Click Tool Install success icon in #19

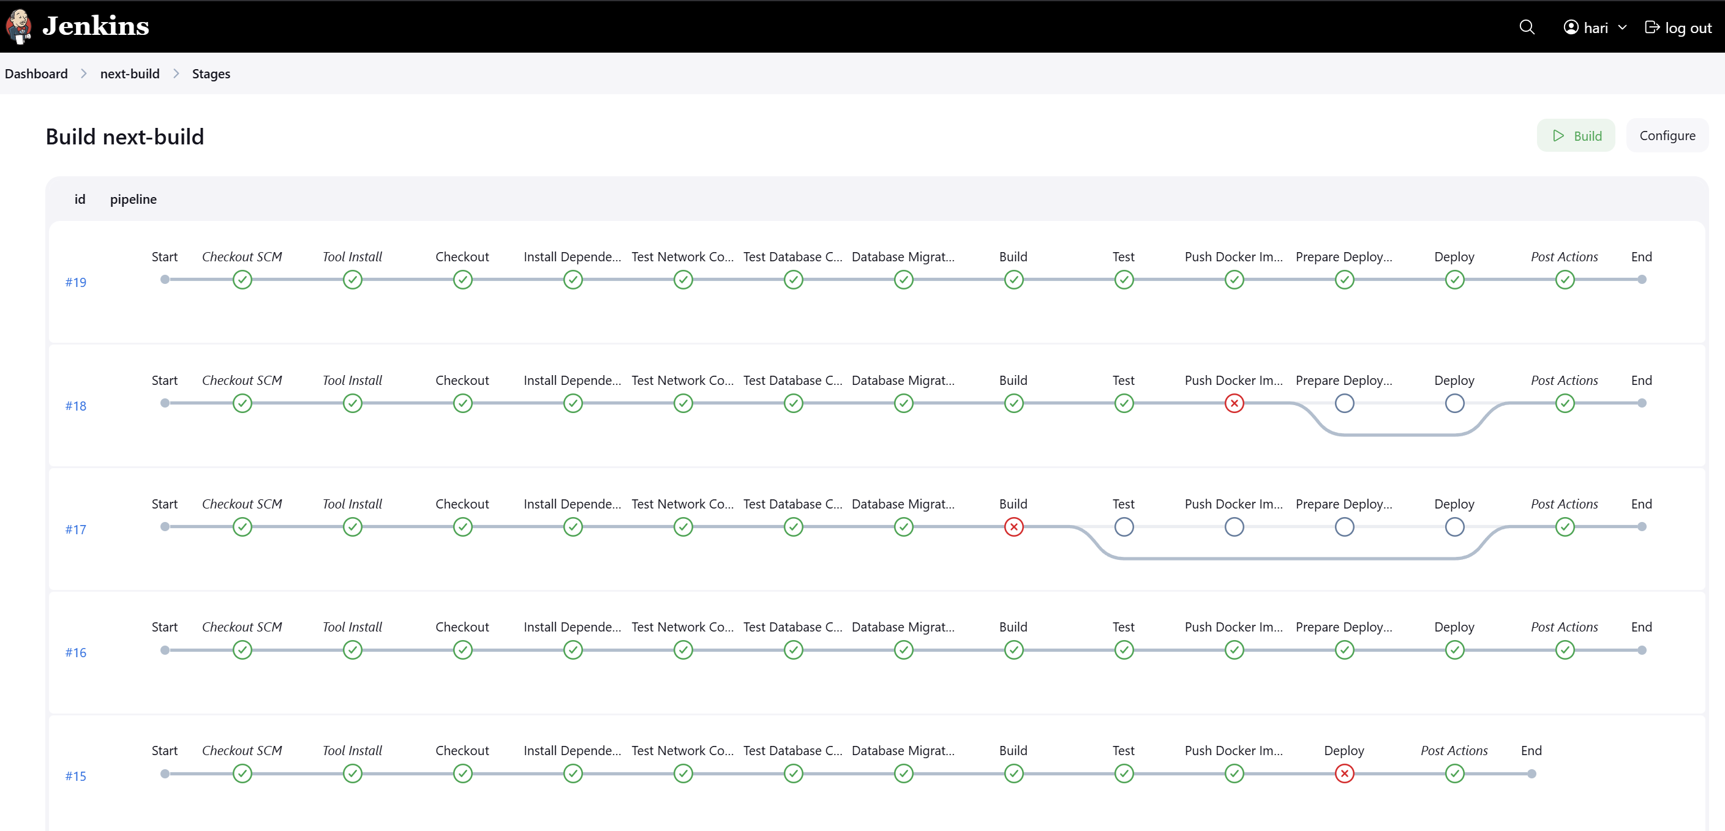click(x=352, y=280)
